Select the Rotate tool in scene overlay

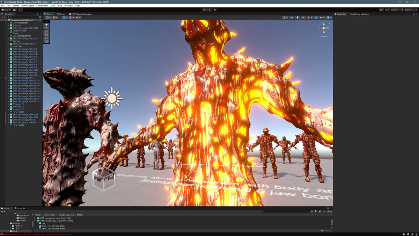point(46,31)
